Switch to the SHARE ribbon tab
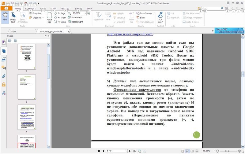This screenshot has height=154, width=245. click(78, 9)
